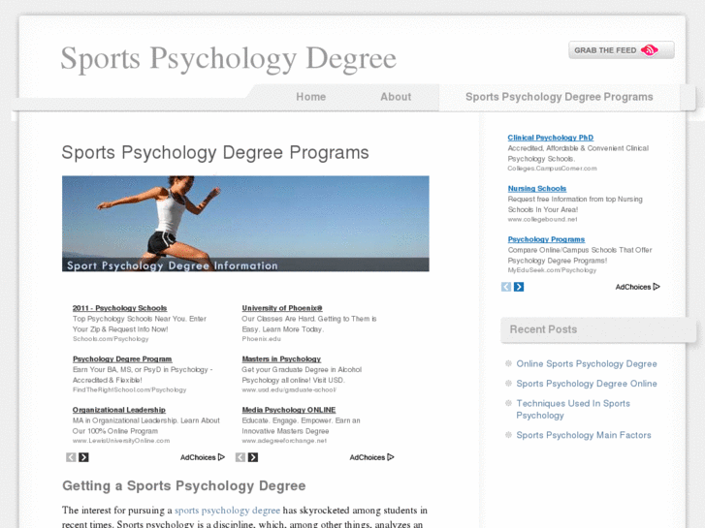Viewport: 705px width, 528px height.
Task: Click the previous arrow under Media Psychology ad
Action: pos(240,457)
